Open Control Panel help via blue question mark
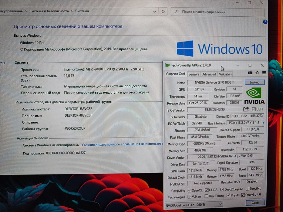Image resolution: width=283 pixels, height=212 pixels. point(265,22)
